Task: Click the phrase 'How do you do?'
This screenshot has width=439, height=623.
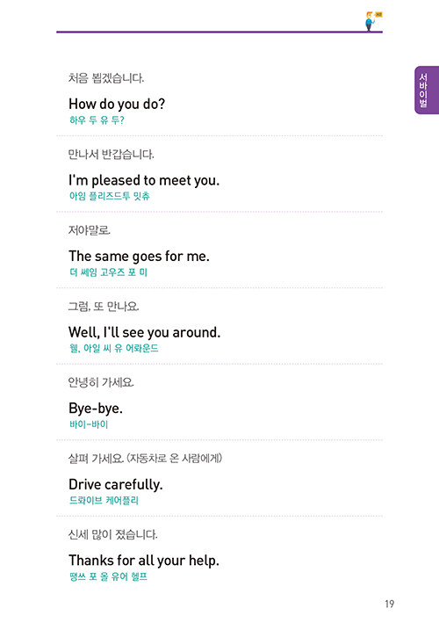Action: [117, 105]
